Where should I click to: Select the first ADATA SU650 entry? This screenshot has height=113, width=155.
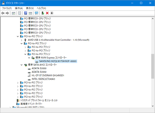pos(39,68)
